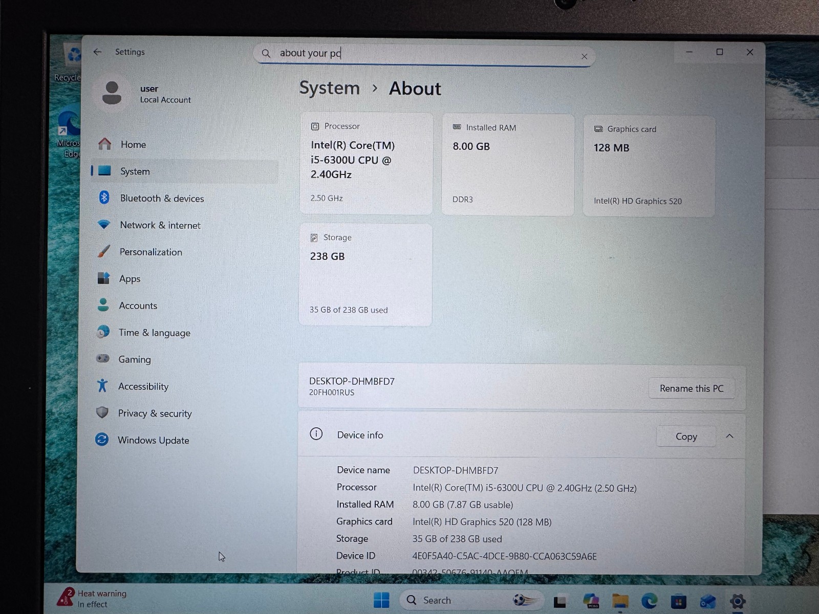Click the Bluetooth icon in sidebar
Viewport: 819px width, 614px height.
click(x=104, y=198)
